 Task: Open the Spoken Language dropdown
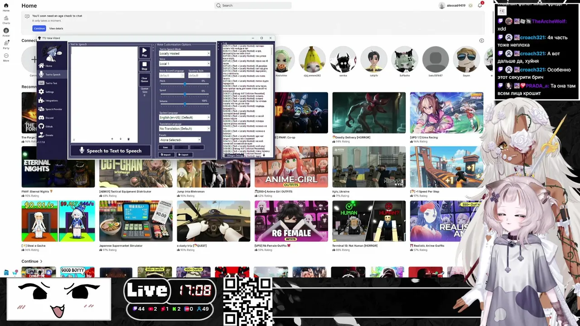[184, 117]
